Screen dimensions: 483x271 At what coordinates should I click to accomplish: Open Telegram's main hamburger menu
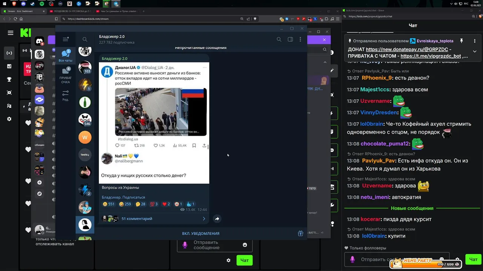[x=66, y=39]
